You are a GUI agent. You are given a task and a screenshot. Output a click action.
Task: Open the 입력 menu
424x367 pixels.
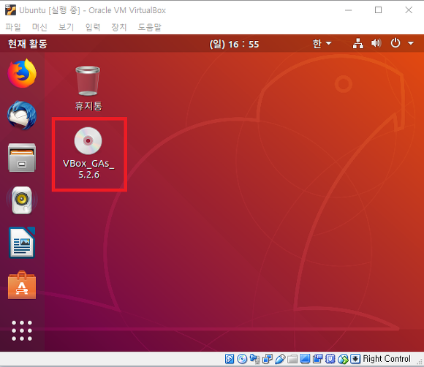coord(93,27)
